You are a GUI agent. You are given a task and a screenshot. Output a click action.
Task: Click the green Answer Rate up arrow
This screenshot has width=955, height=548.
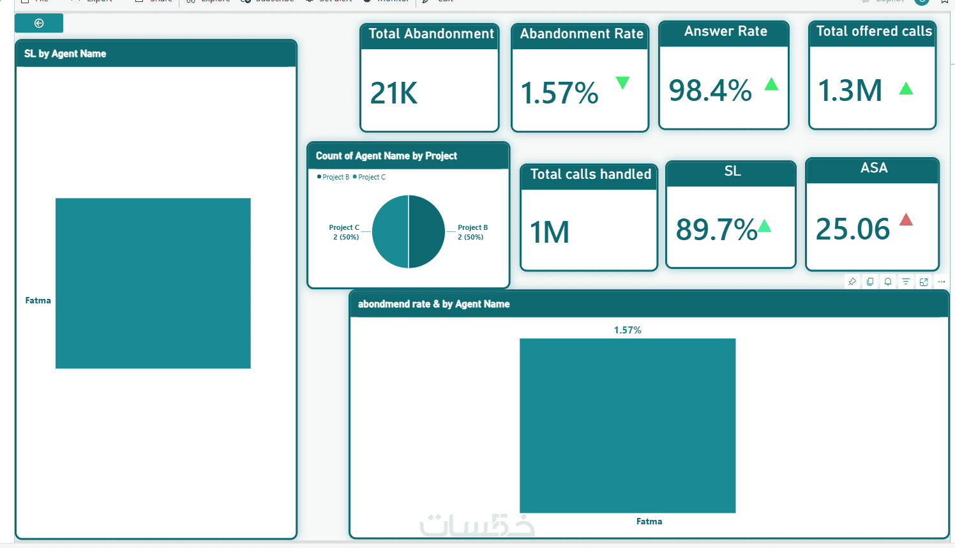tap(772, 84)
